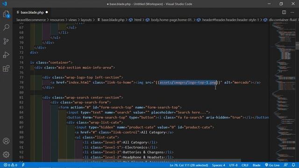This screenshot has width=299, height=168.
Task: Click laravel8ecommerce breadcrumb
Action: [x=31, y=20]
